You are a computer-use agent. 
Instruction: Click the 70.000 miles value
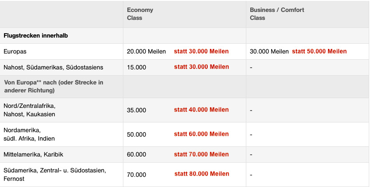point(136,175)
